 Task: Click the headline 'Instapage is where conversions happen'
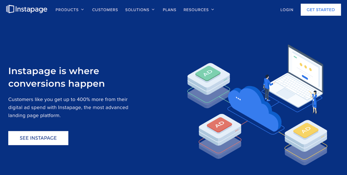click(57, 77)
